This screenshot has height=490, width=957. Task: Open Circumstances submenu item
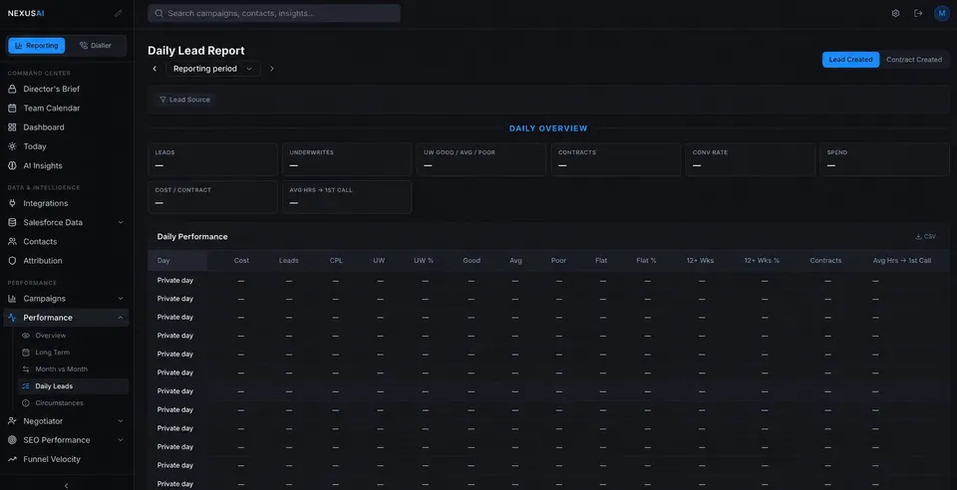pos(73,402)
